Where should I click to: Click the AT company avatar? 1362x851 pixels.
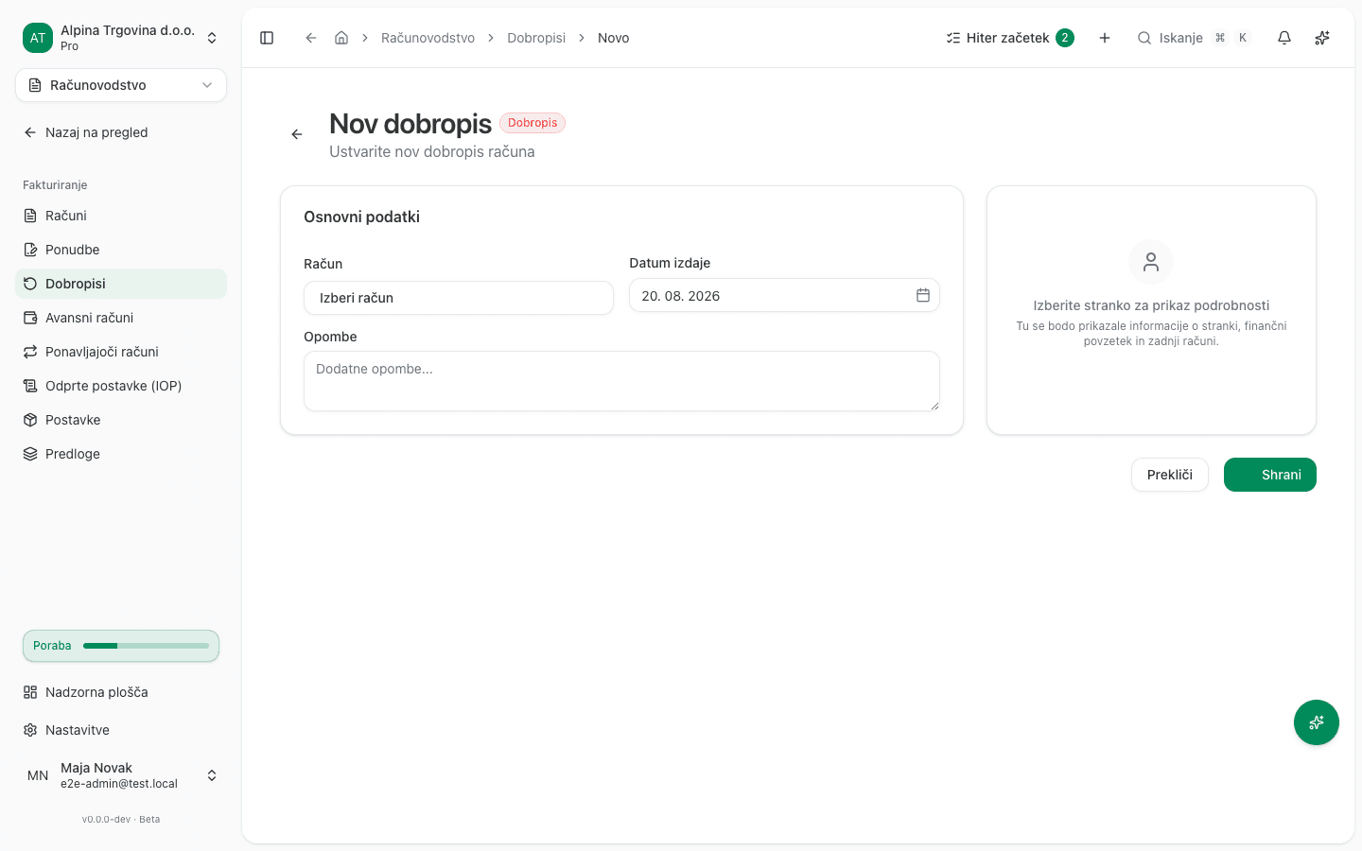(38, 38)
